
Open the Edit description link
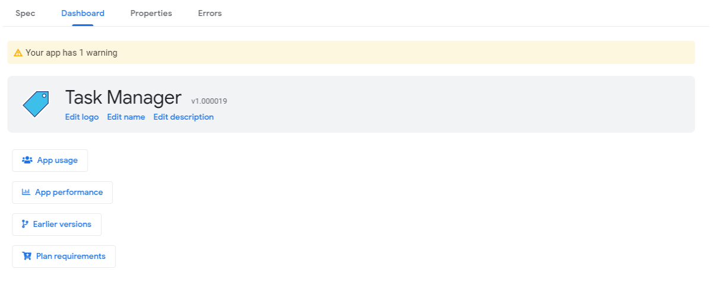[x=184, y=117]
